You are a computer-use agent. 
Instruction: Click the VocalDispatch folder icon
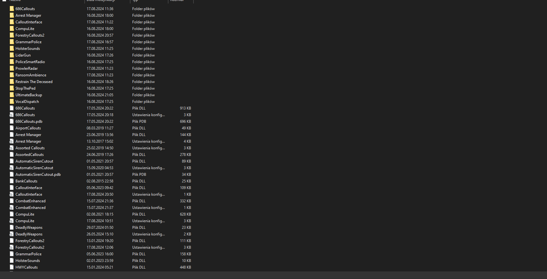click(12, 102)
